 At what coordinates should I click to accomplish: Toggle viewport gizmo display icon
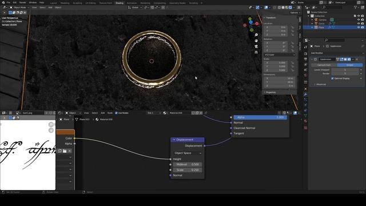[x=257, y=7]
